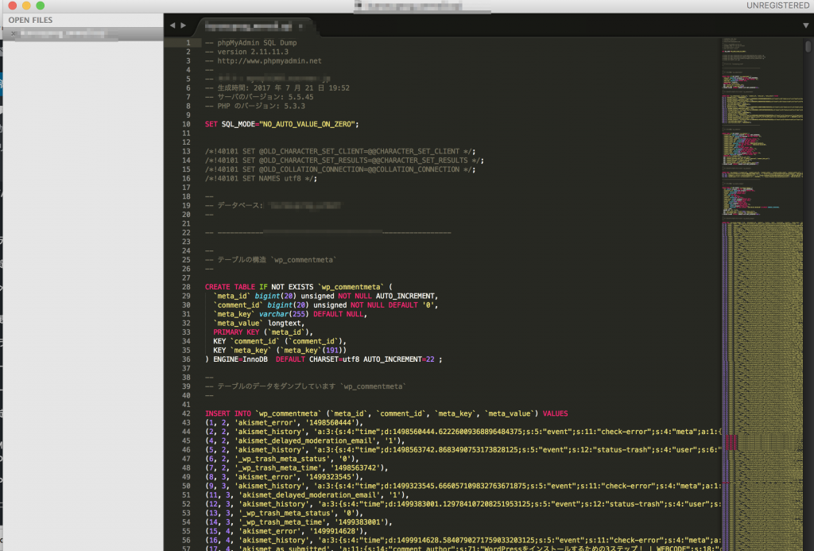
Task: Click line number 1 in the gutter
Action: [188, 43]
